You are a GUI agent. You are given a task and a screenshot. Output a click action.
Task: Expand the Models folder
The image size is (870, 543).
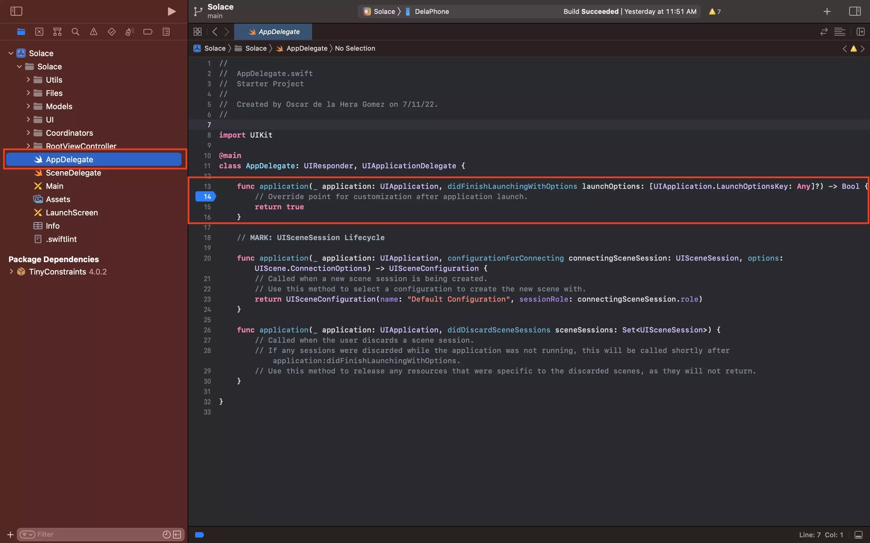28,106
